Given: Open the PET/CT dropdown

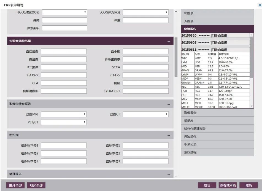Looking at the screenshot, I should (x=64, y=122).
